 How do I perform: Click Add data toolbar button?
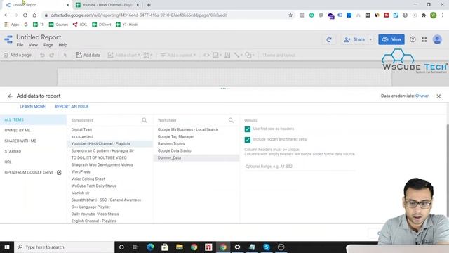point(88,55)
